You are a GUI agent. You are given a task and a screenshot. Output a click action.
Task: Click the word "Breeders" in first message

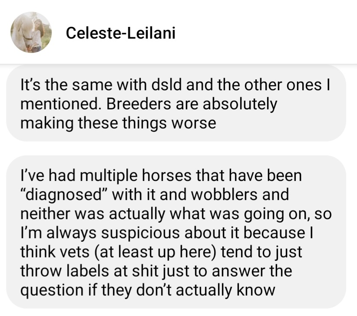click(139, 104)
